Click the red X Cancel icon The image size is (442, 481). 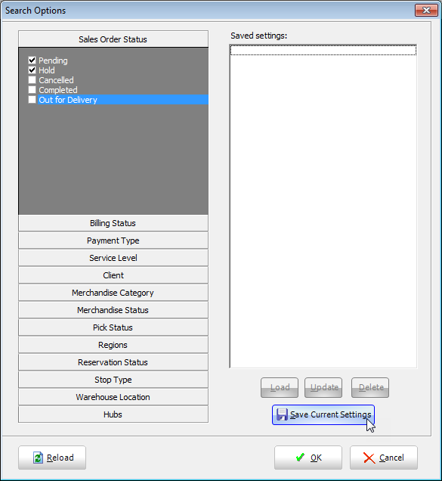click(369, 458)
